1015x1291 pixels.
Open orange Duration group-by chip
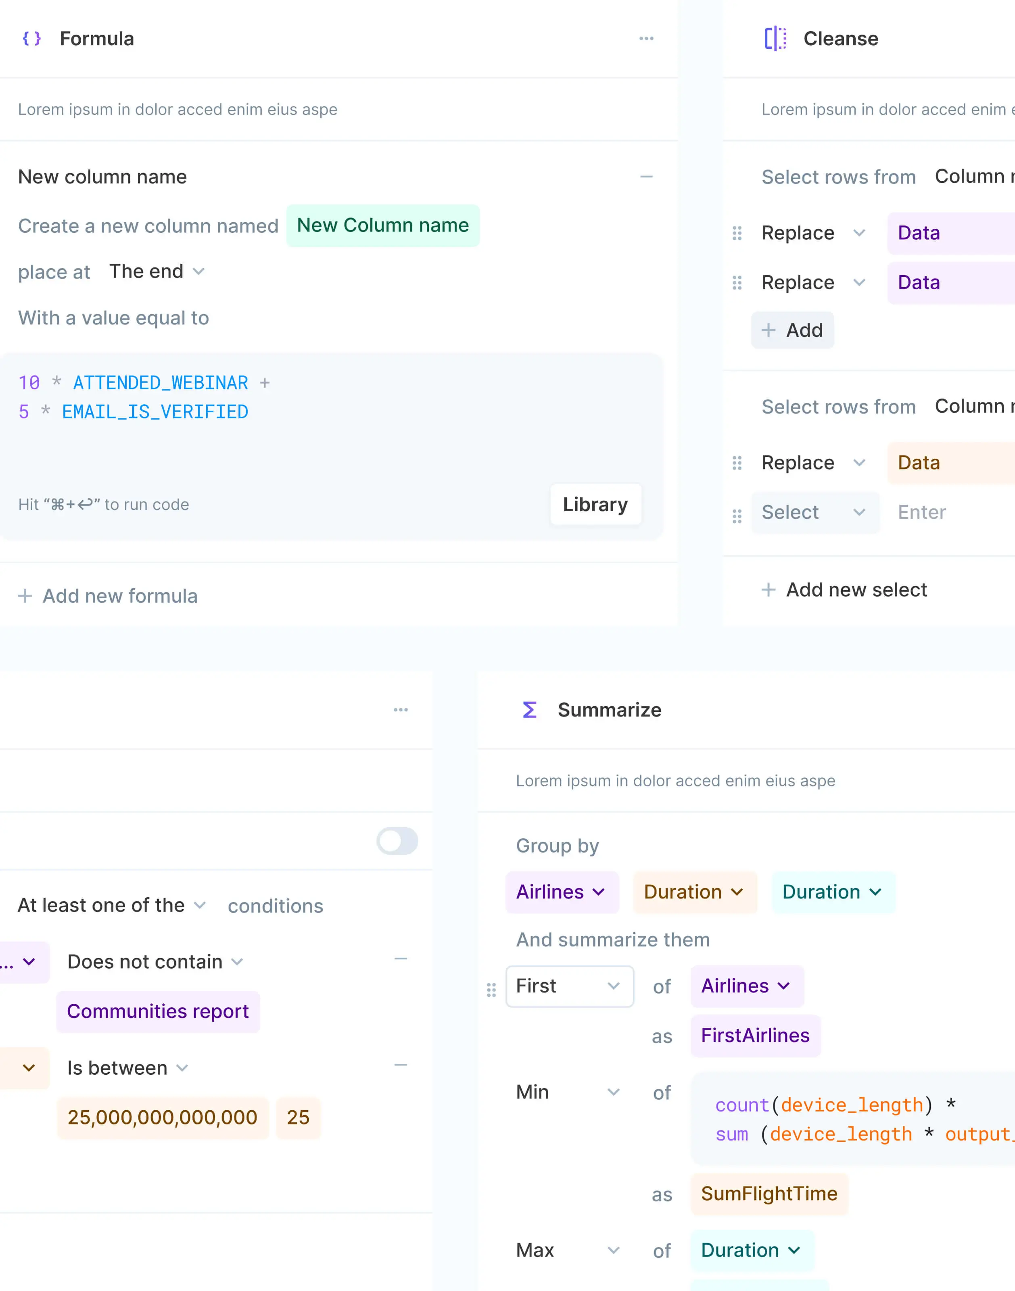(x=694, y=892)
